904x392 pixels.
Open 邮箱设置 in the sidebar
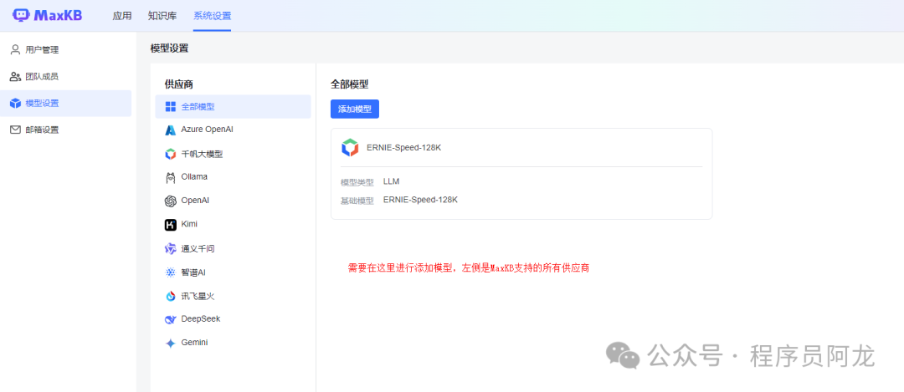[x=66, y=130]
